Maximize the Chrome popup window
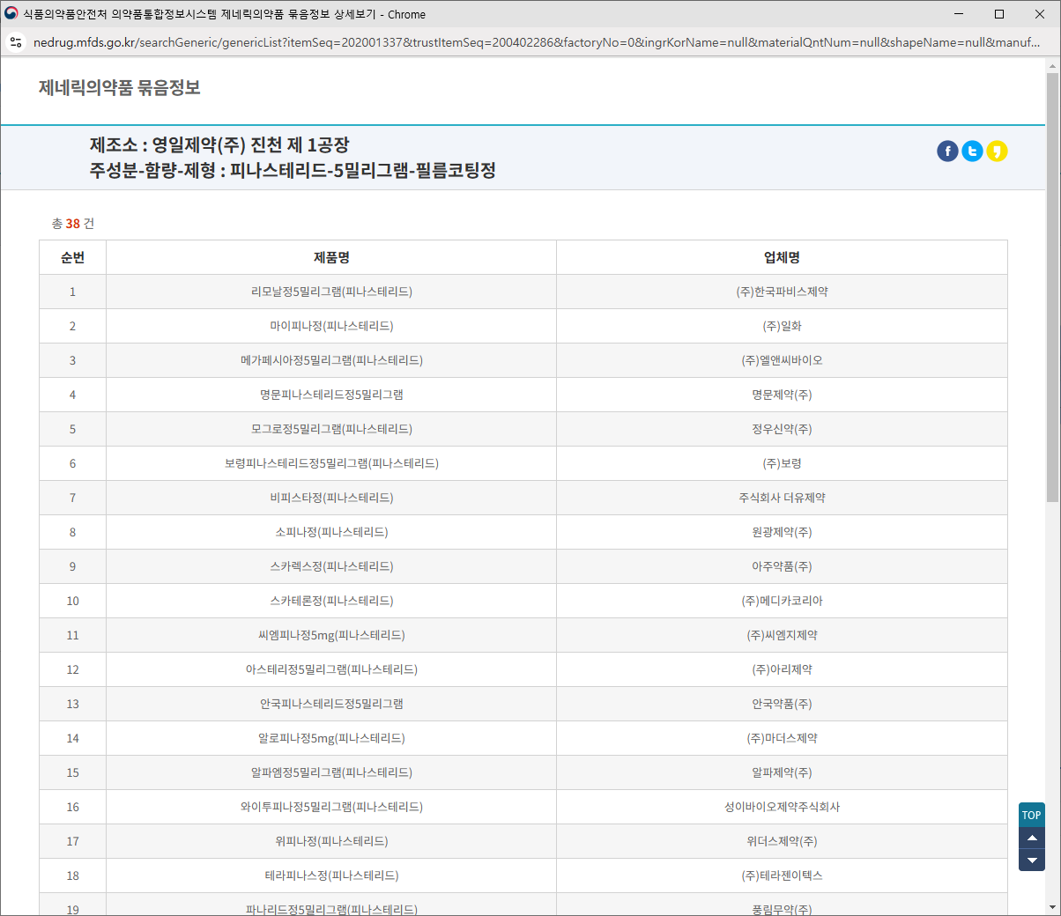The width and height of the screenshot is (1061, 916). click(999, 14)
